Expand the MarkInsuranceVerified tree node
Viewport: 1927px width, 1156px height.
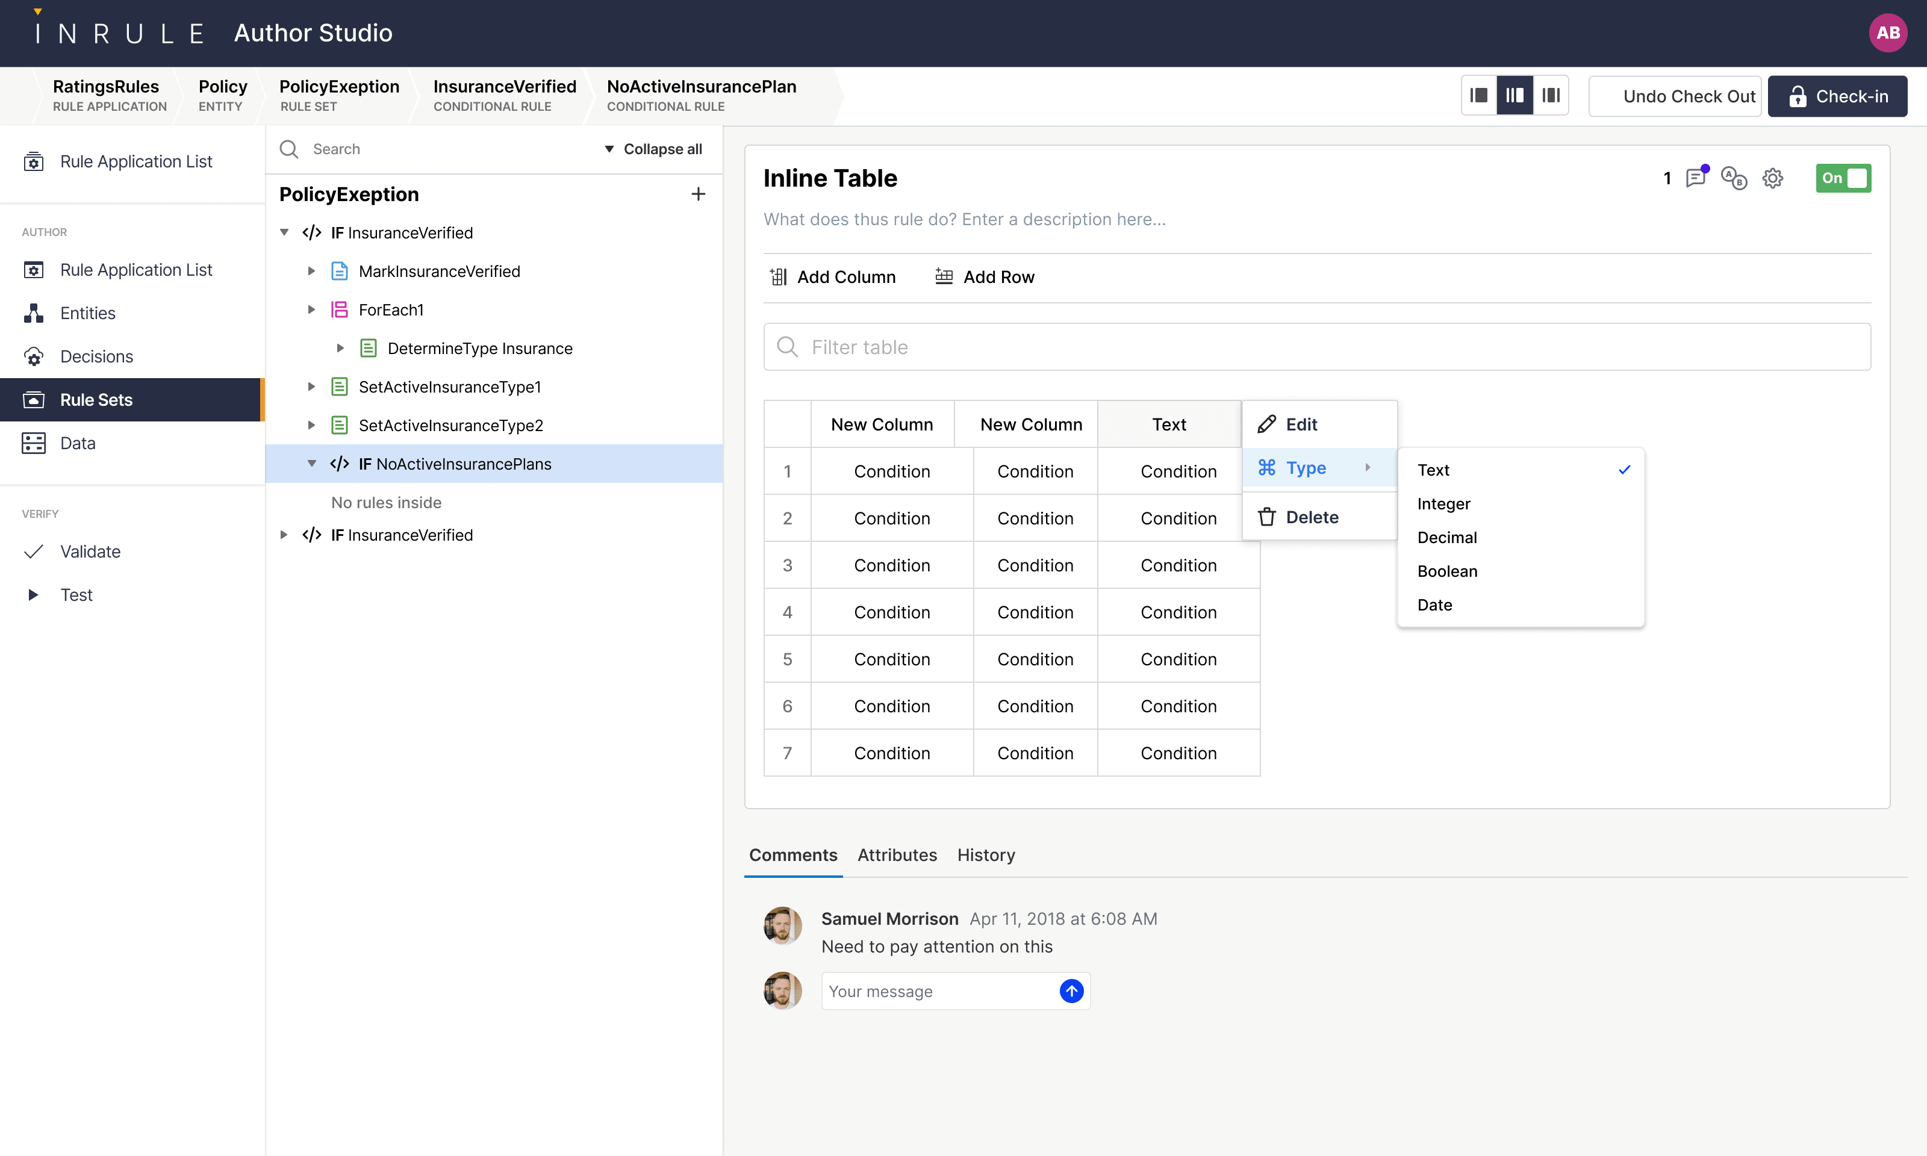tap(311, 271)
